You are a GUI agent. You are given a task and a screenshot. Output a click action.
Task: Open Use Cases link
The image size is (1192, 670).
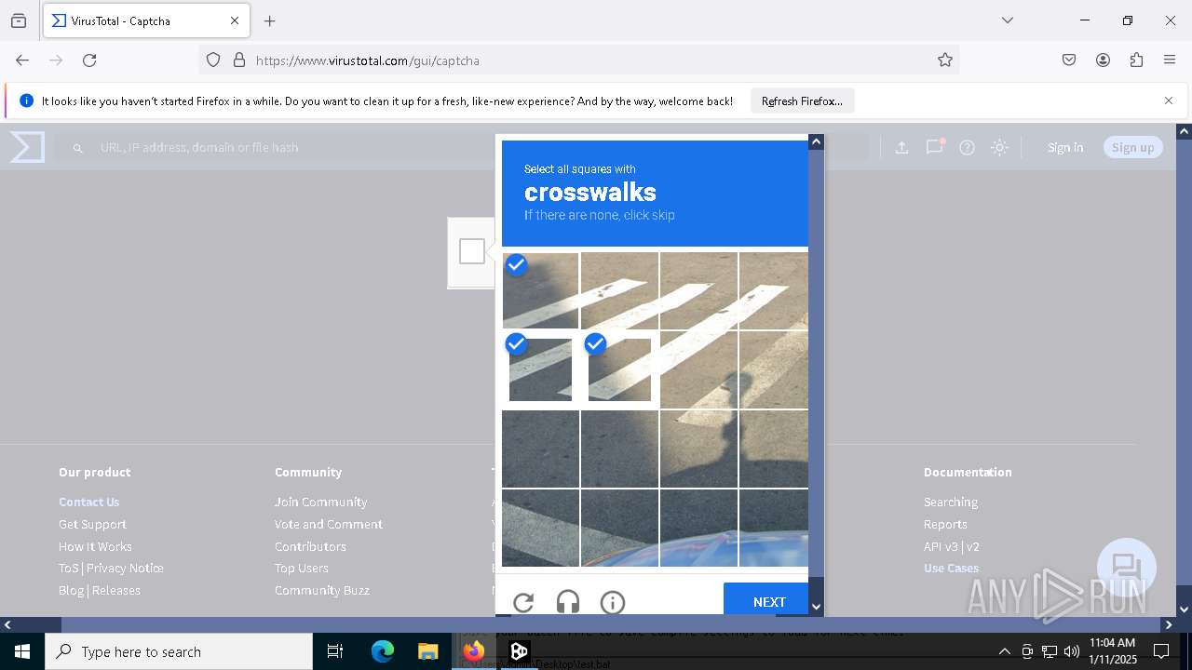click(952, 568)
